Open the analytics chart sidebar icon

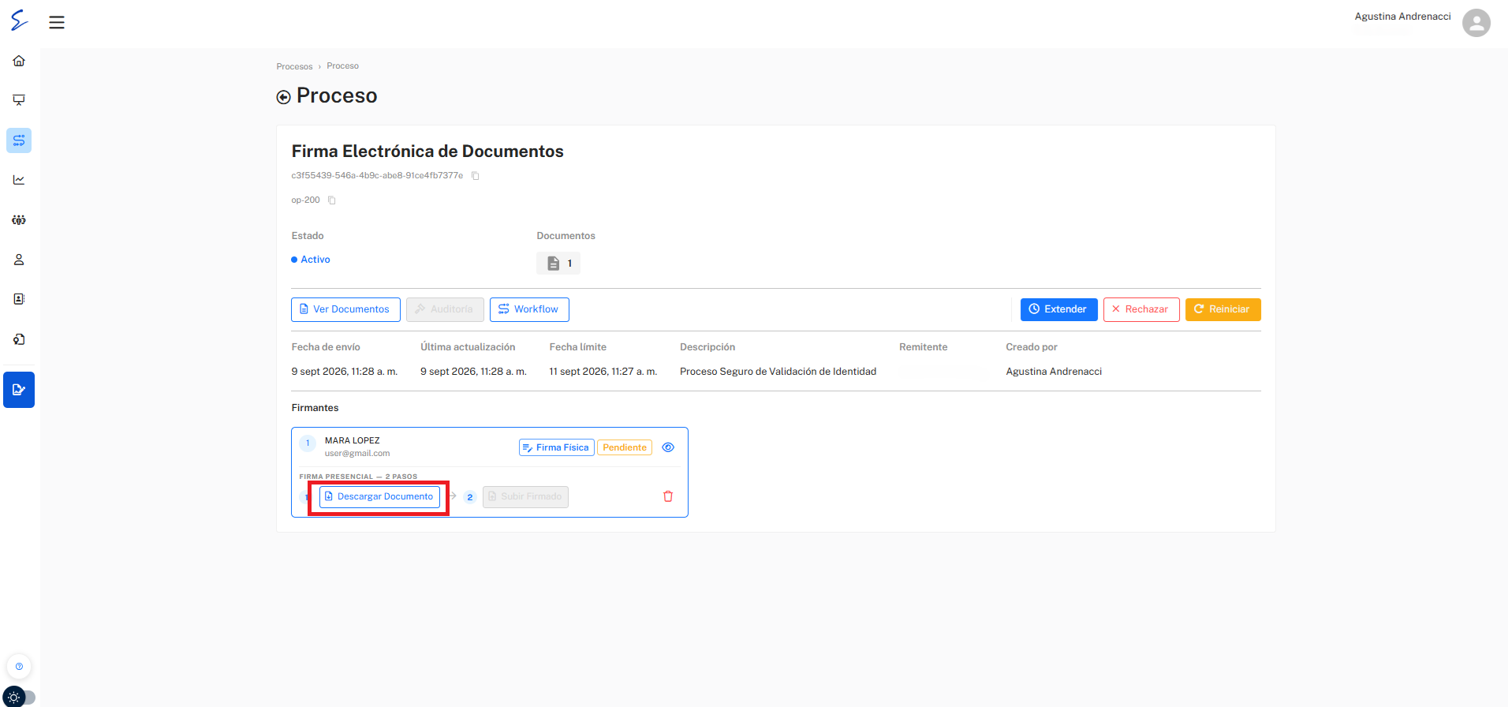[19, 180]
